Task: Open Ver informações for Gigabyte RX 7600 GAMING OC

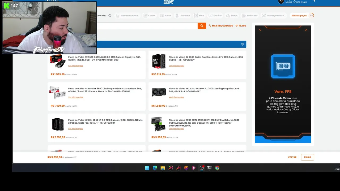Action: click(x=75, y=66)
